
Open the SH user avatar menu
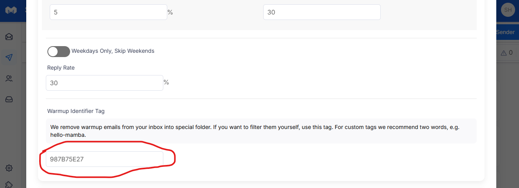(x=508, y=10)
